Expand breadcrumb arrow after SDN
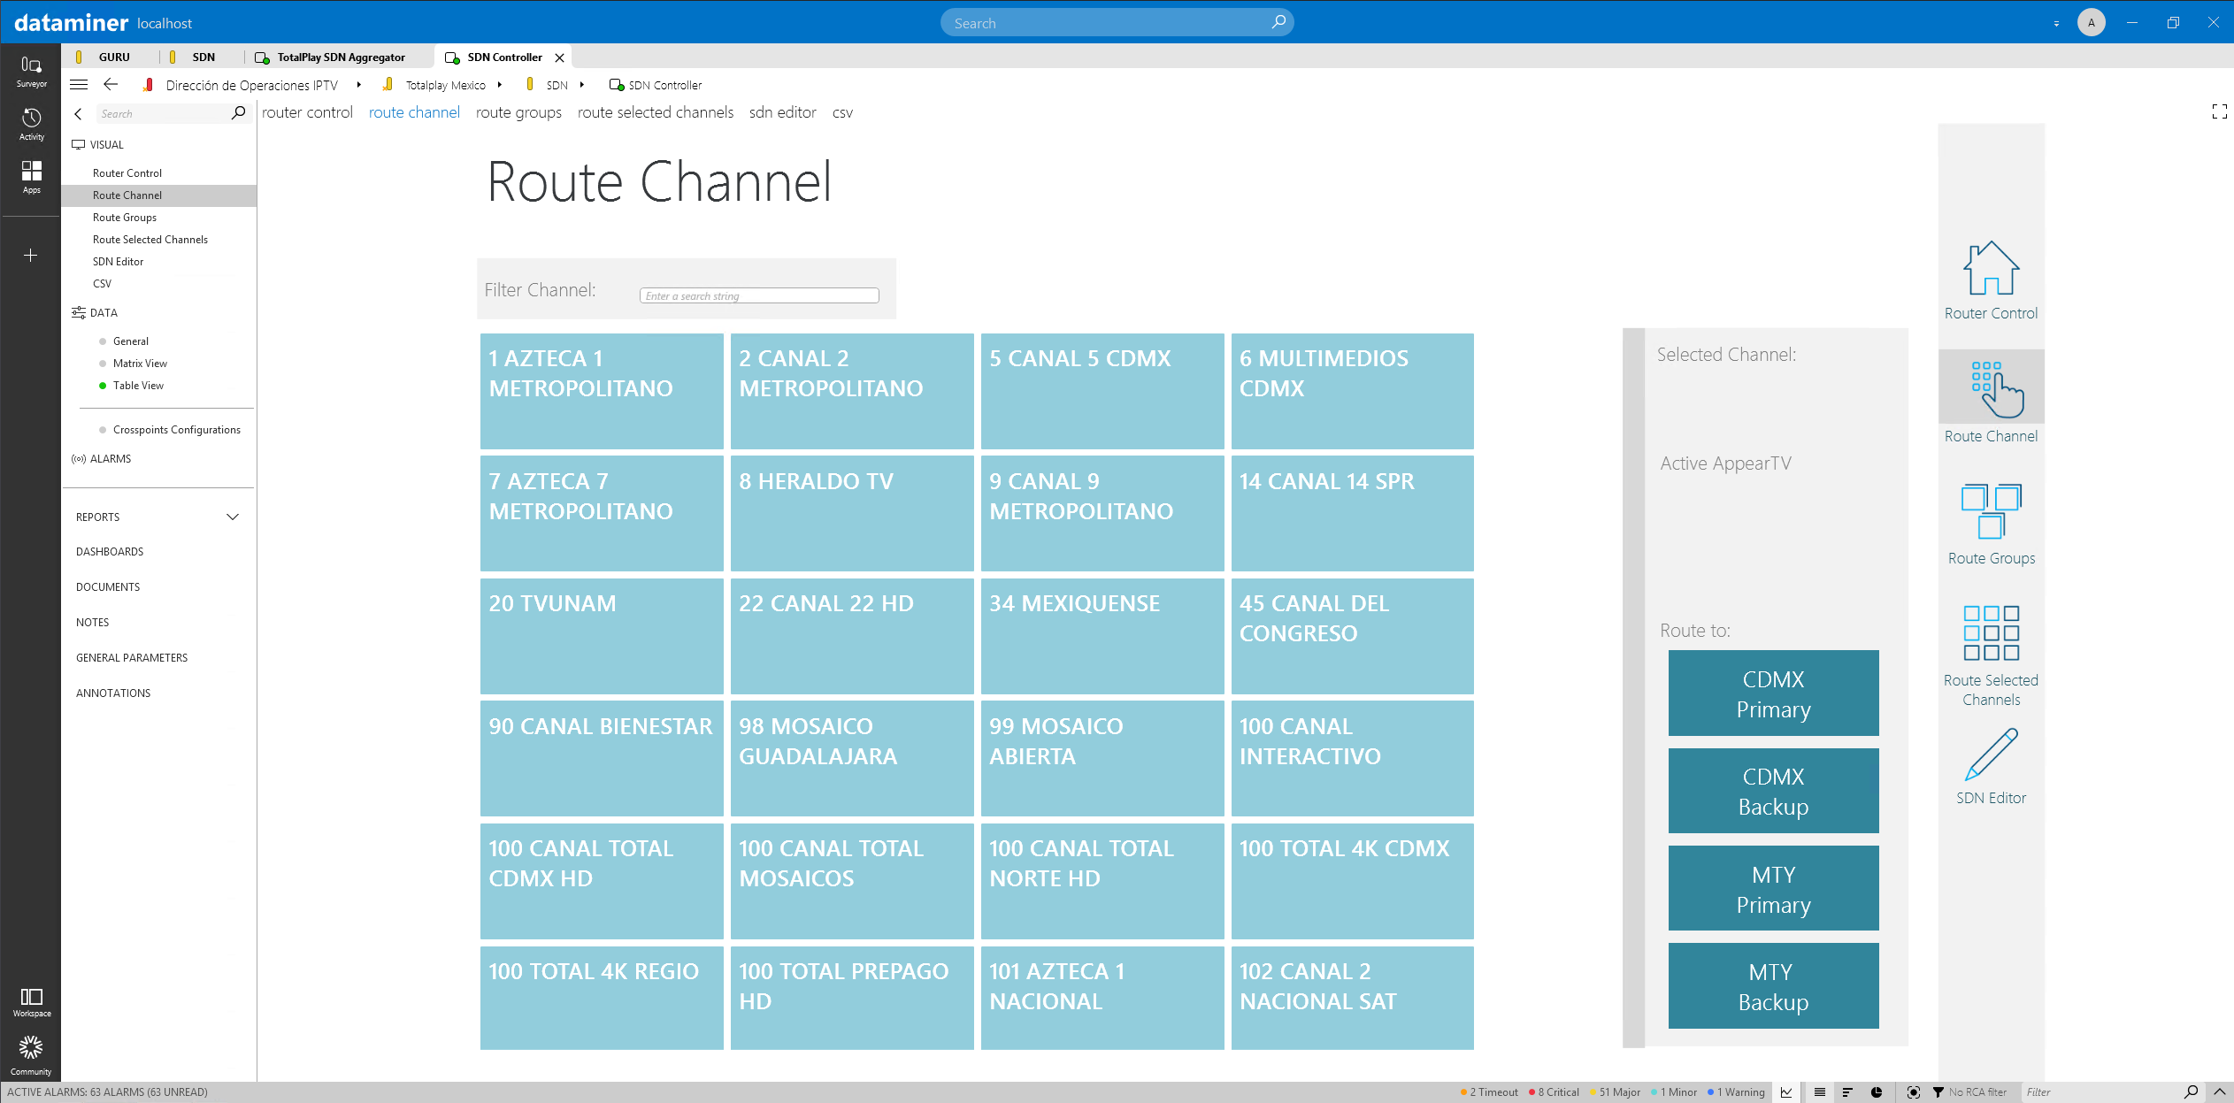Image resolution: width=2234 pixels, height=1103 pixels. click(582, 85)
